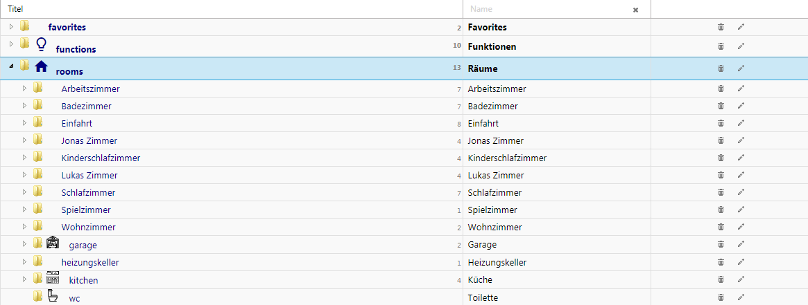The width and height of the screenshot is (808, 305).
Task: Click the pencil icon for Badezimmer
Action: (x=741, y=106)
